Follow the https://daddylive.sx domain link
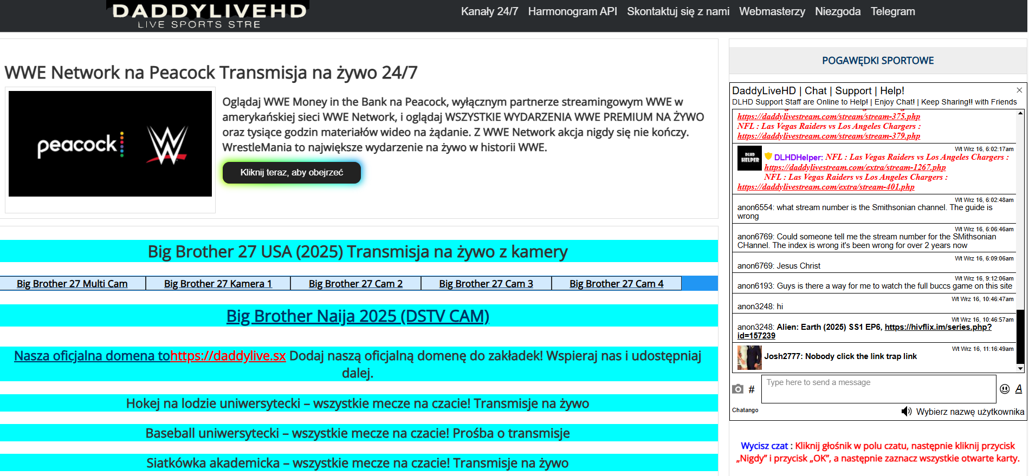This screenshot has width=1029, height=476. (228, 356)
